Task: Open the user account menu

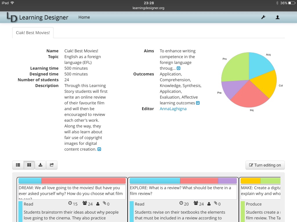Action: point(277,17)
